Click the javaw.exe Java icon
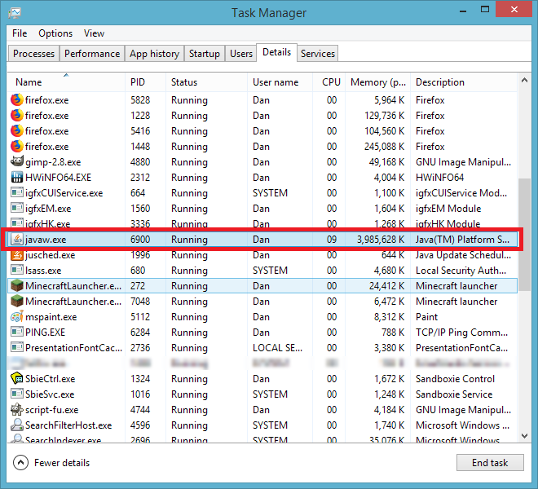This screenshot has width=538, height=489. [17, 240]
